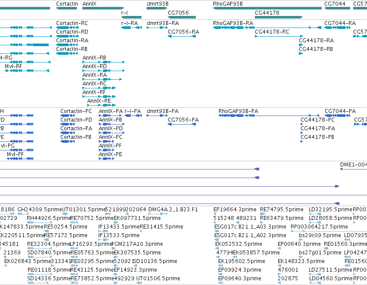Screen dimensions: 367x285
Task: Click the AnnIX-RC transcript label
Action: pos(94,84)
